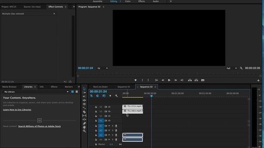Click Mark In button
This screenshot has width=264, height=148.
point(142,80)
